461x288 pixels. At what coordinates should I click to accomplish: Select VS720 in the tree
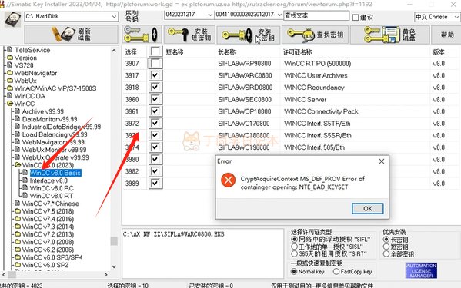[x=24, y=65]
